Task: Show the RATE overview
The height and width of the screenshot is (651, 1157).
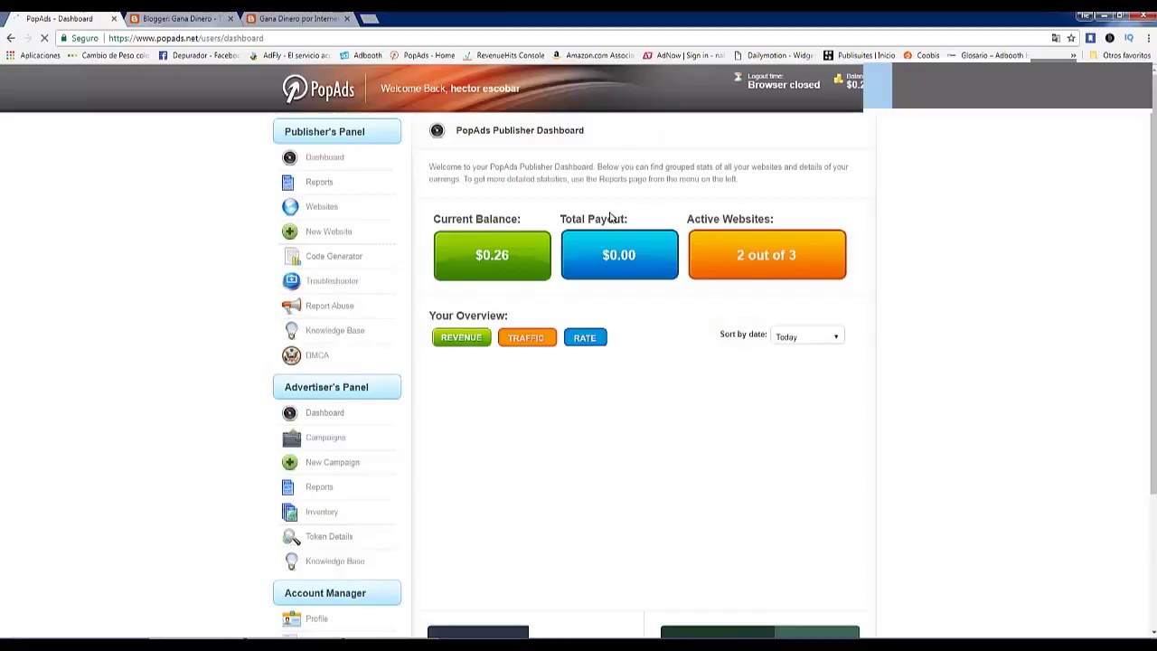Action: [585, 338]
